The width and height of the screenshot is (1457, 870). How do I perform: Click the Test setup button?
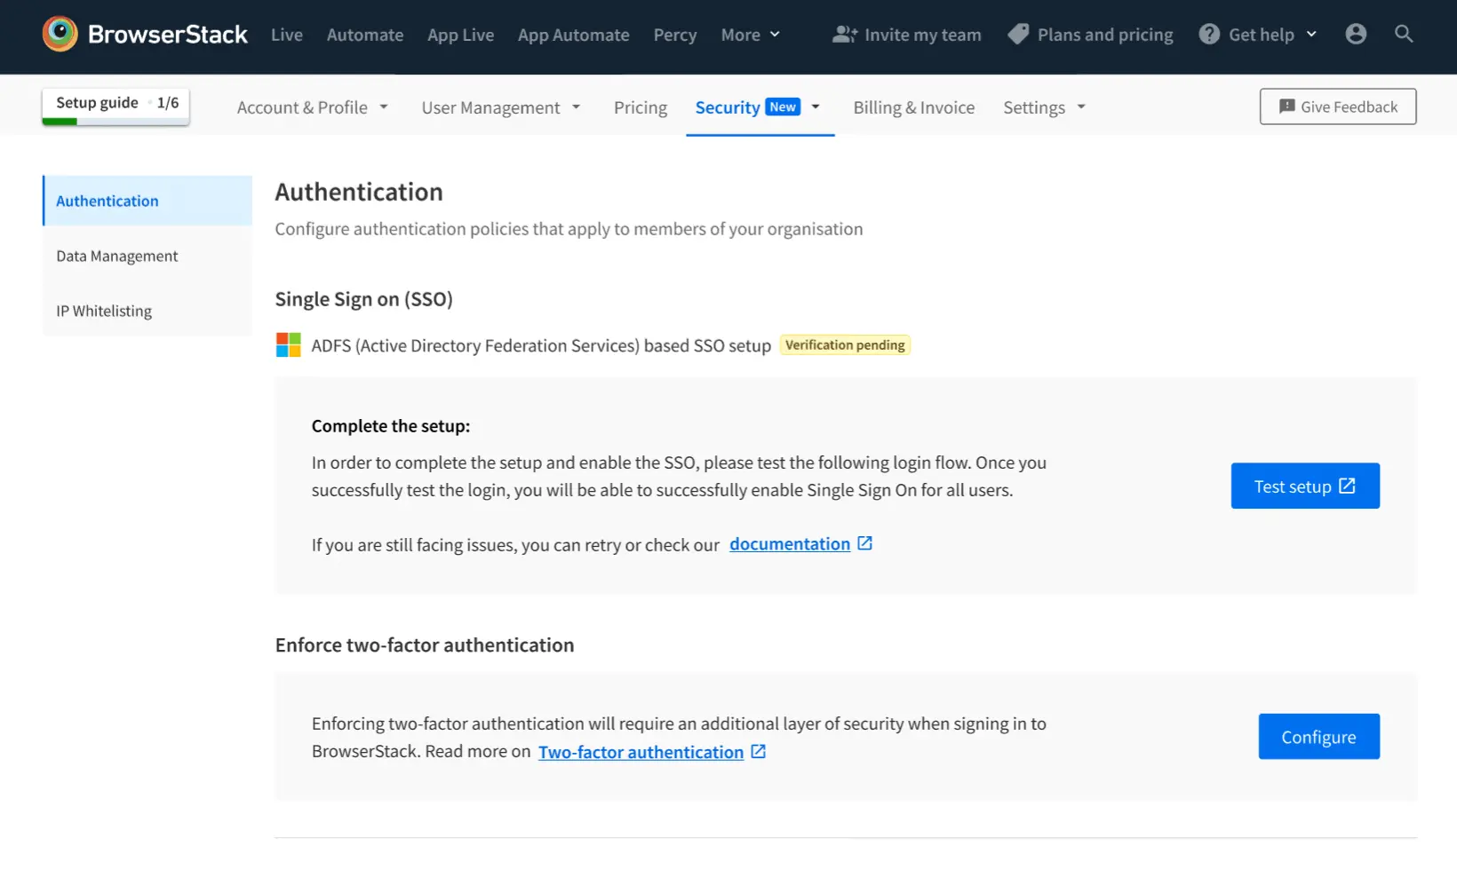pos(1304,486)
